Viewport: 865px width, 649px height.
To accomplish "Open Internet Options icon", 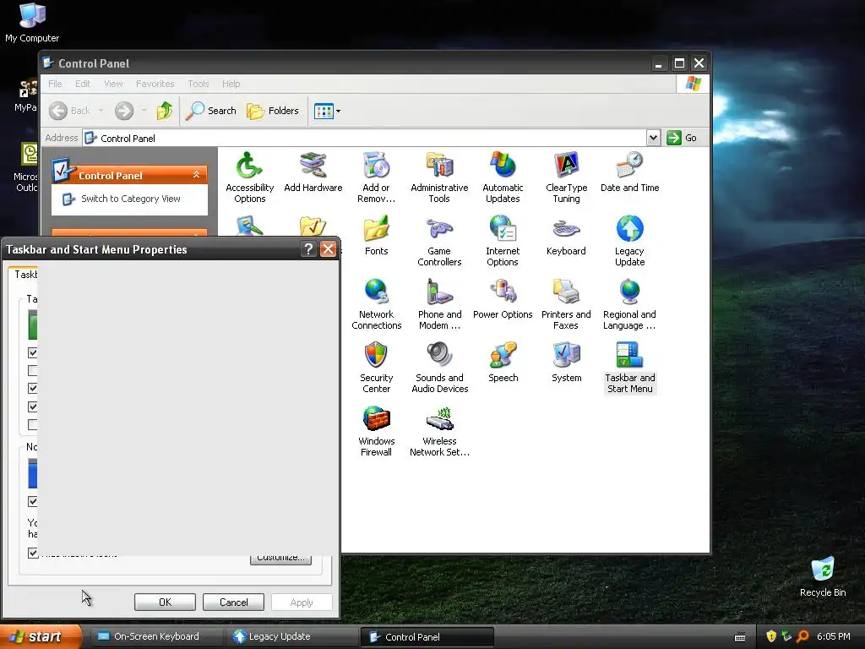I will [x=503, y=241].
